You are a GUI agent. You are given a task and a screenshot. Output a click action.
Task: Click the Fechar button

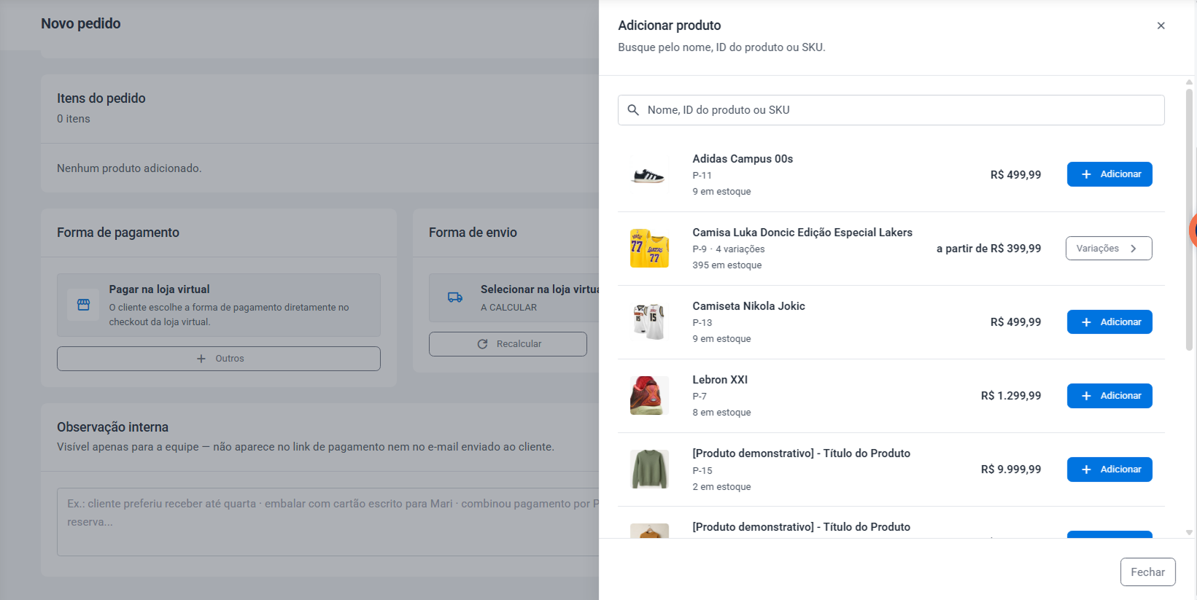(x=1147, y=572)
